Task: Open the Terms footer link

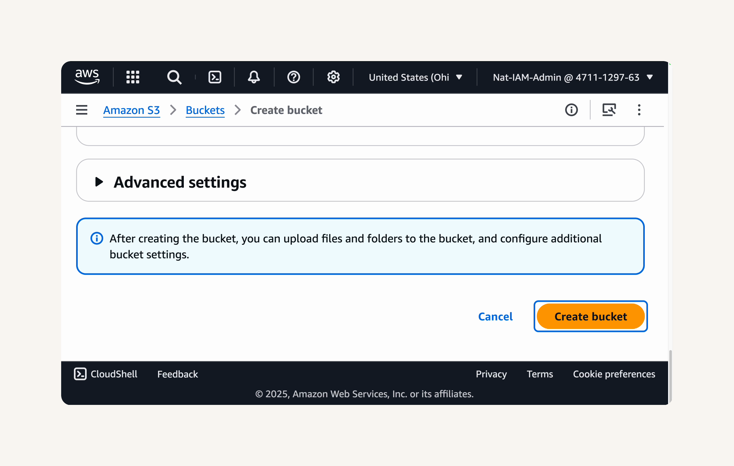Action: click(540, 374)
